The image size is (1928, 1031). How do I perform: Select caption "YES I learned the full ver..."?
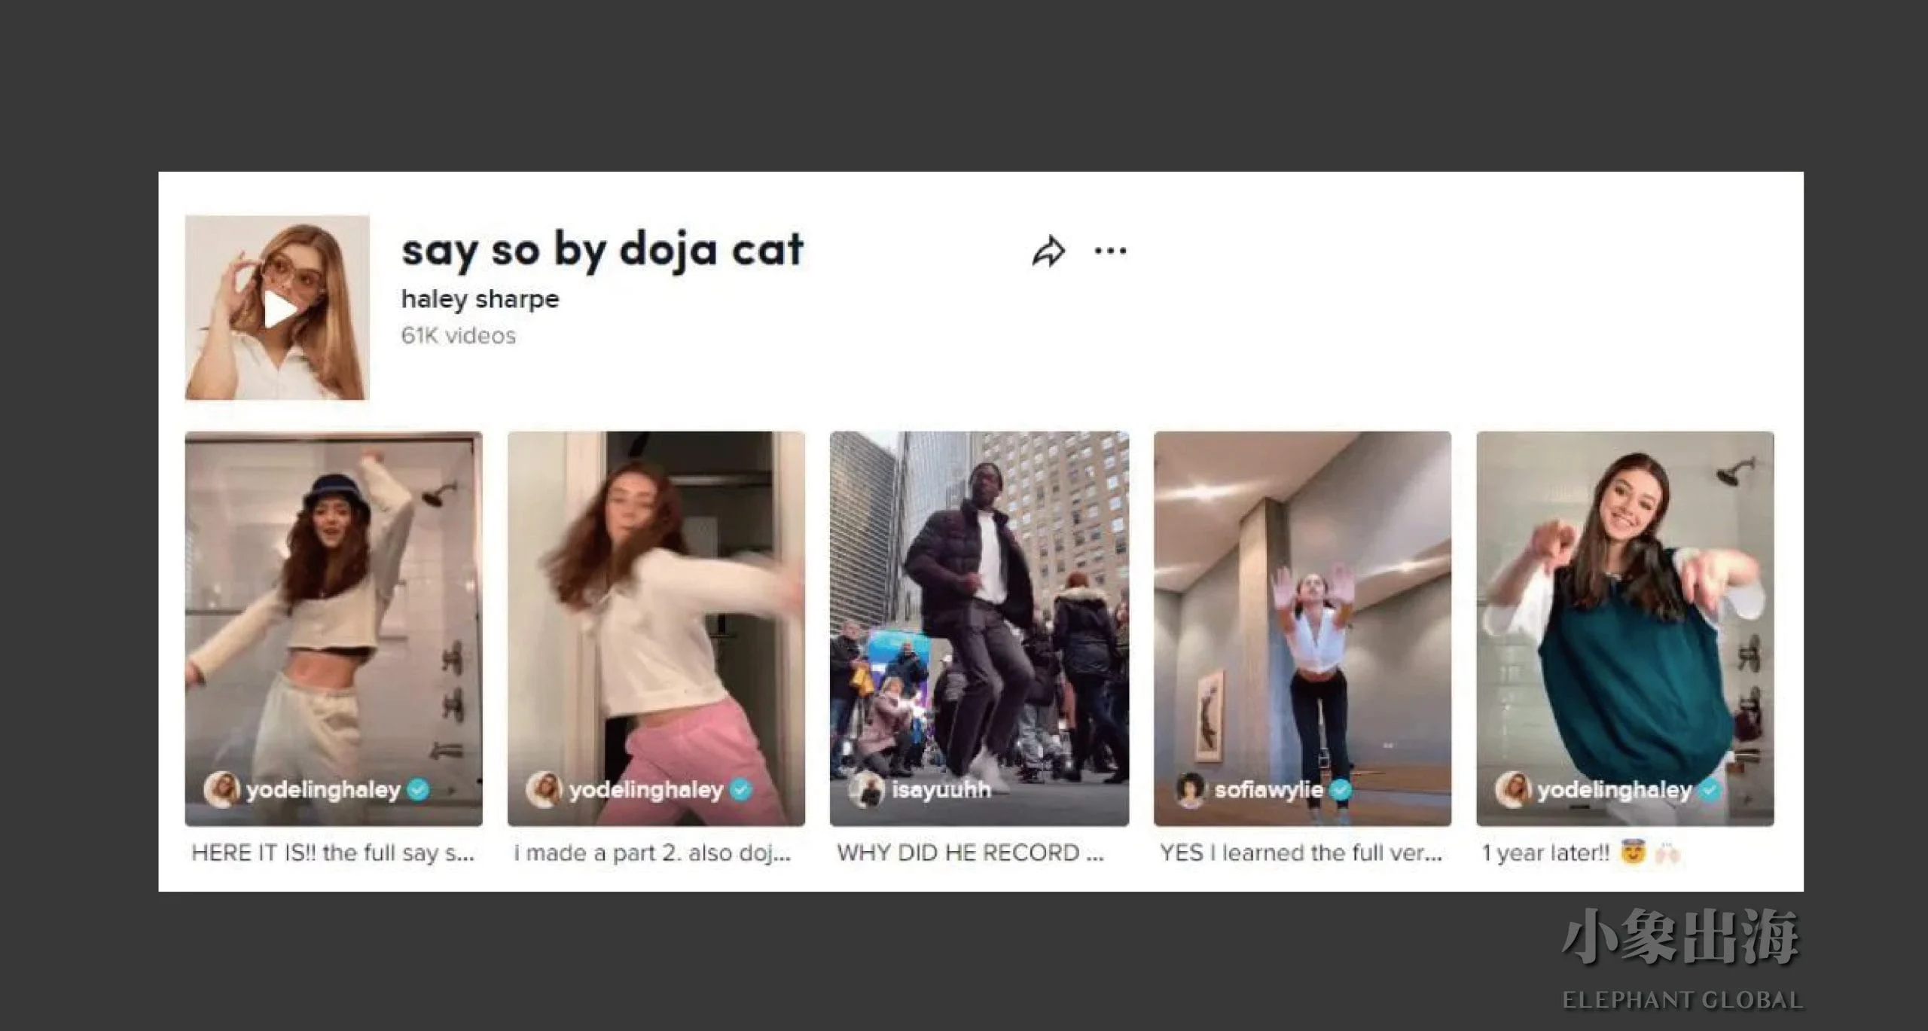[x=1301, y=853]
